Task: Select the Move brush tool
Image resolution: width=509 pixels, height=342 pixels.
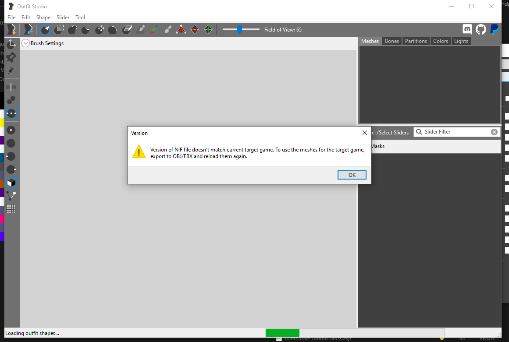Action: click(100, 29)
